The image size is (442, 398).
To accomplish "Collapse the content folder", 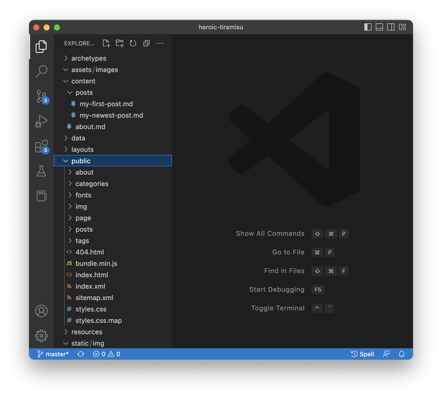I will (113, 81).
